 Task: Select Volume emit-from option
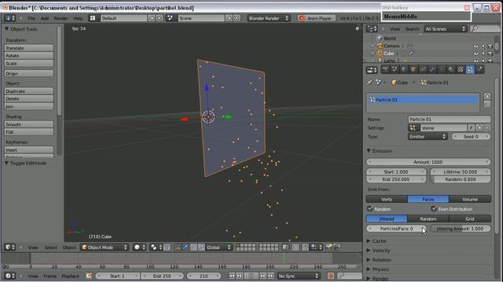[470, 199]
